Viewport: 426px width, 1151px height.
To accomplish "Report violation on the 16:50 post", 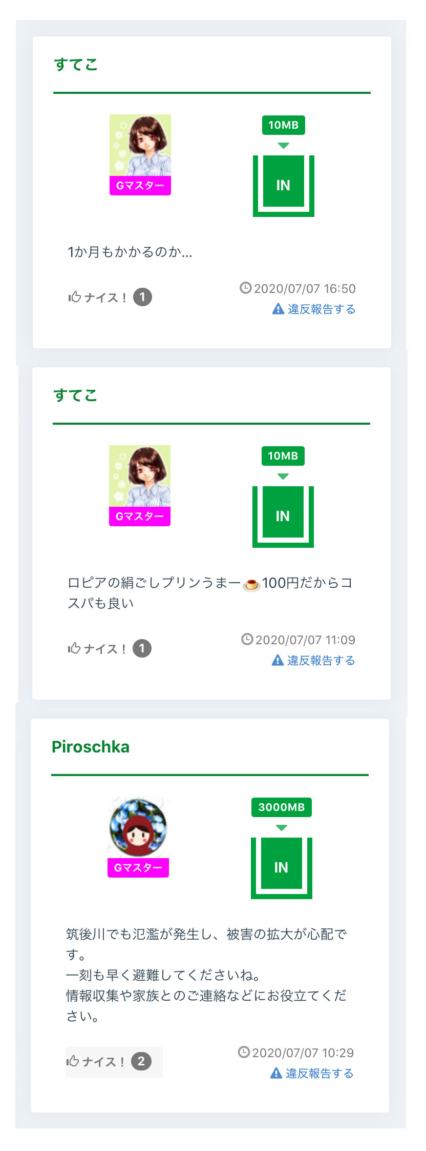I will click(314, 309).
